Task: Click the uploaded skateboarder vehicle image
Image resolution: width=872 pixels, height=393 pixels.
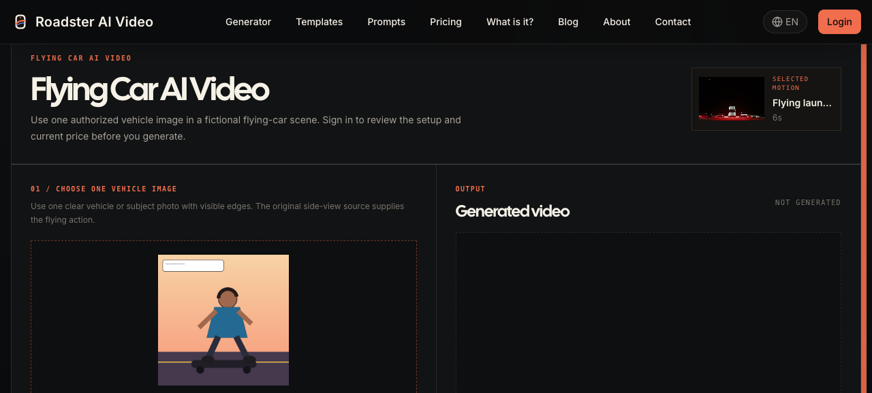Action: click(x=223, y=320)
